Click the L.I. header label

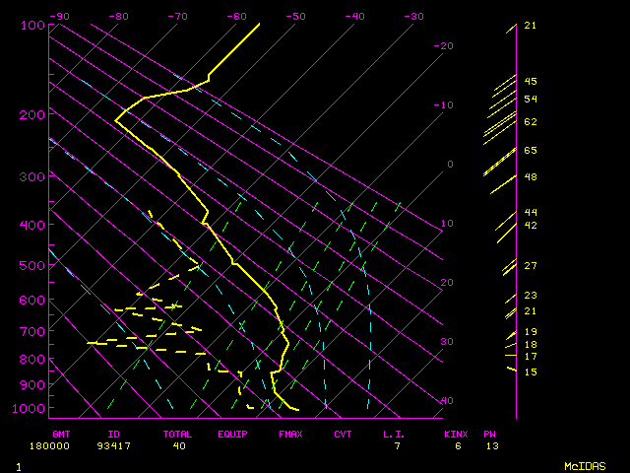pyautogui.click(x=394, y=434)
